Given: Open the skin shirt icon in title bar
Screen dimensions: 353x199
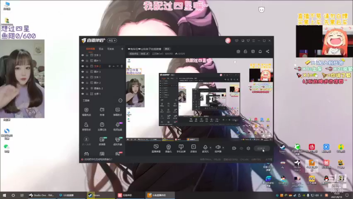Looking at the screenshot, I should click(x=248, y=41).
